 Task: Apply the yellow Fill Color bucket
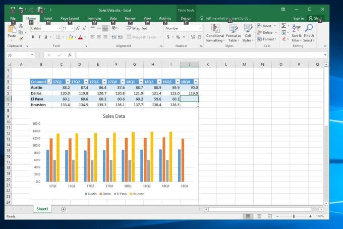(70, 37)
